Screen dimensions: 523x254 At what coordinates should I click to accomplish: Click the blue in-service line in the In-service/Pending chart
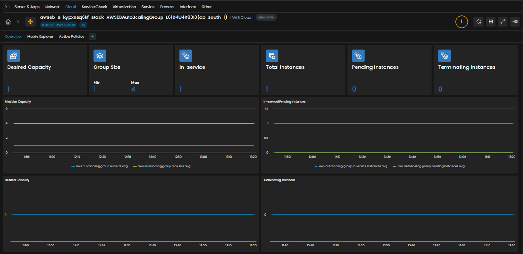394,124
